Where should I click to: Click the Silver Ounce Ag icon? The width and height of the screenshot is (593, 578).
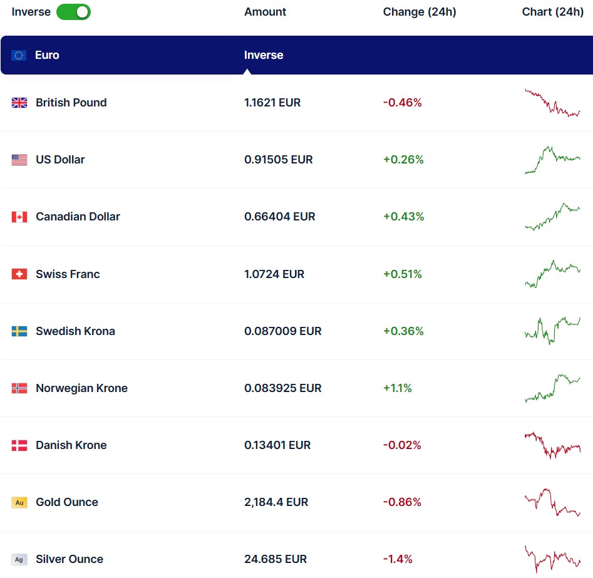coord(19,559)
